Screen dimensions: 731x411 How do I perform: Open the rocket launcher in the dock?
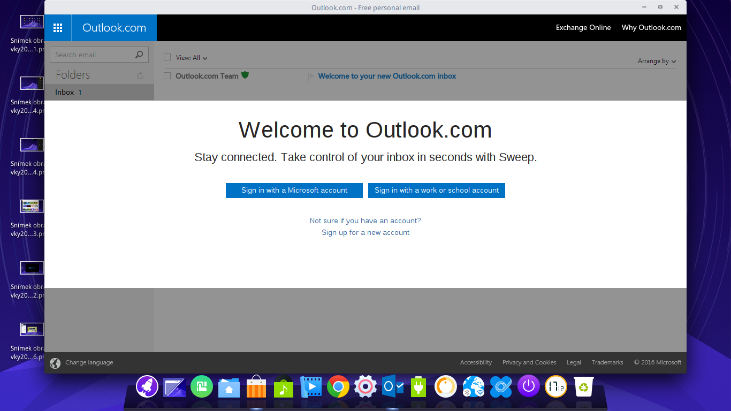(x=147, y=386)
